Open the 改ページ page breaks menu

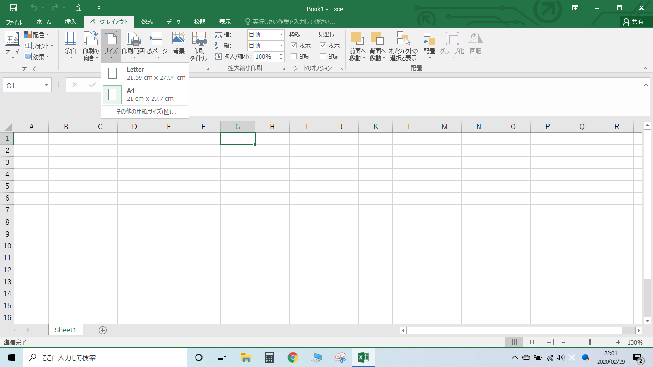point(157,46)
